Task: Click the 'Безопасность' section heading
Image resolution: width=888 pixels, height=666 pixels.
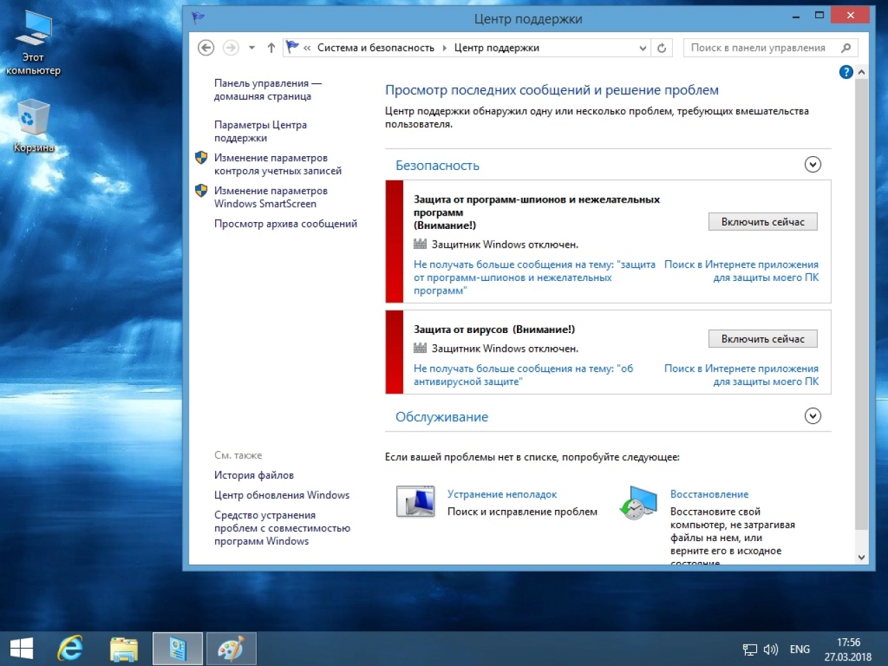Action: [x=437, y=165]
